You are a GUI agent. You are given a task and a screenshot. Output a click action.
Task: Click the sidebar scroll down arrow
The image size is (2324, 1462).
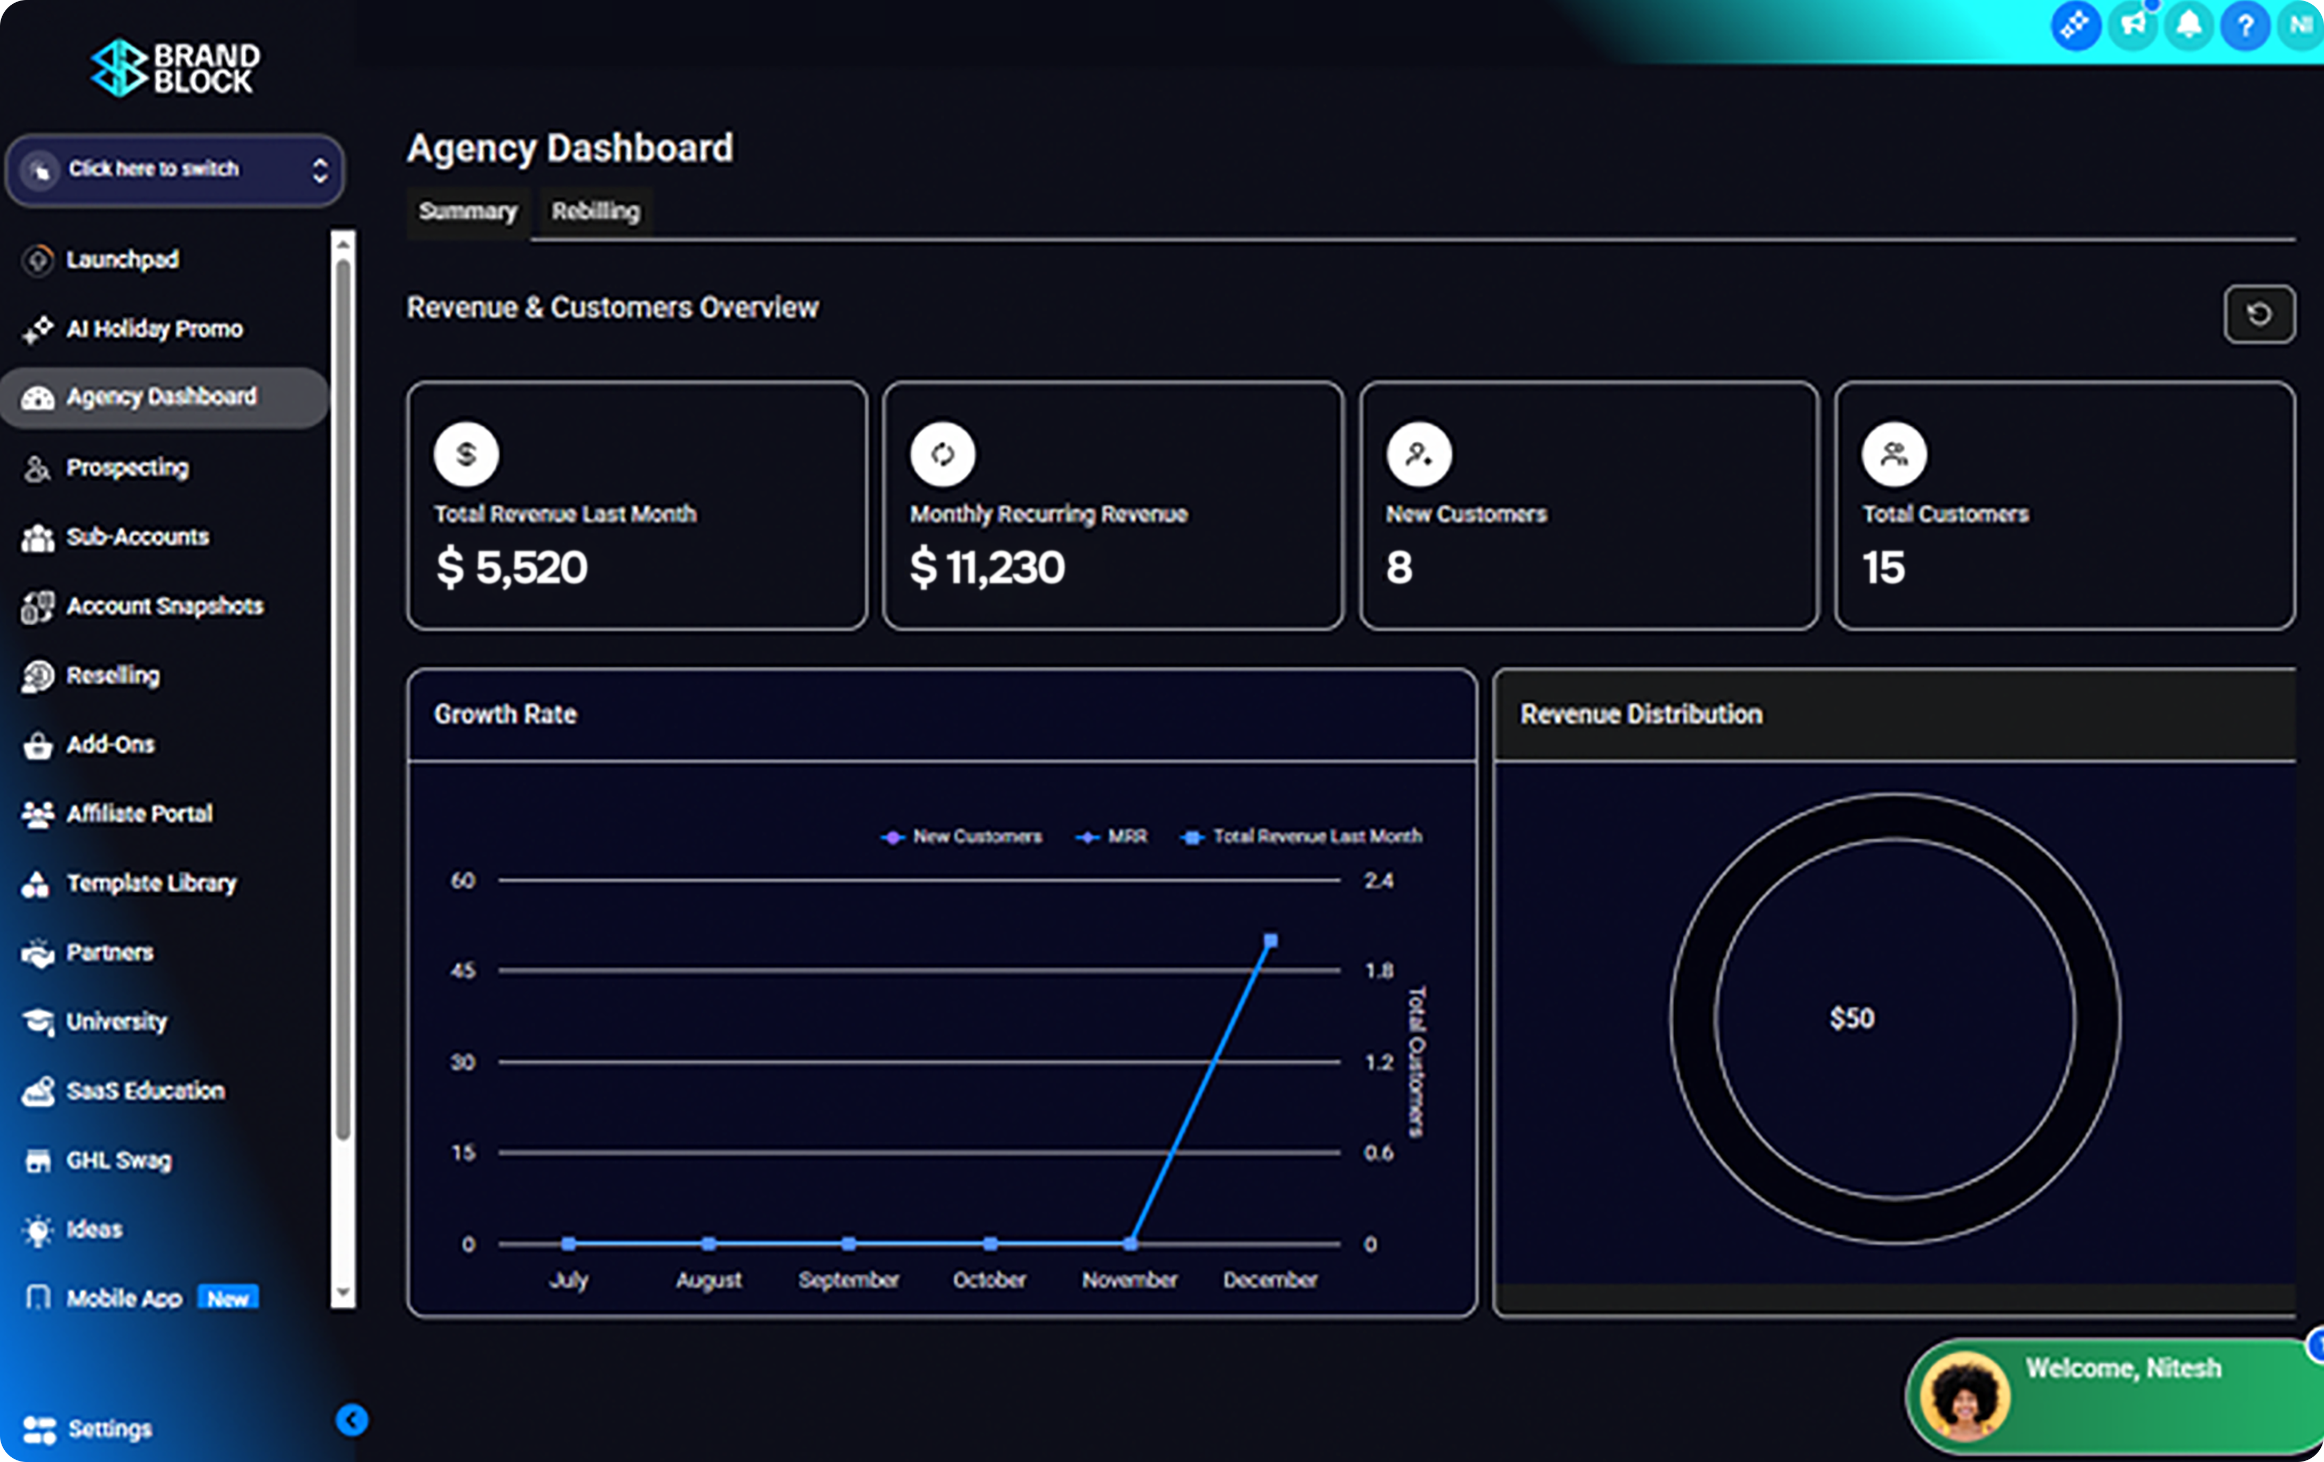pyautogui.click(x=343, y=1292)
